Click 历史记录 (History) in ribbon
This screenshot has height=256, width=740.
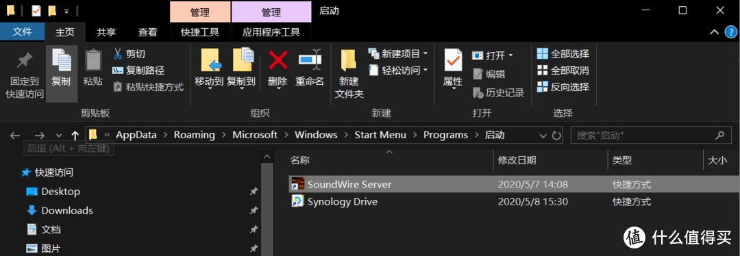tap(498, 93)
